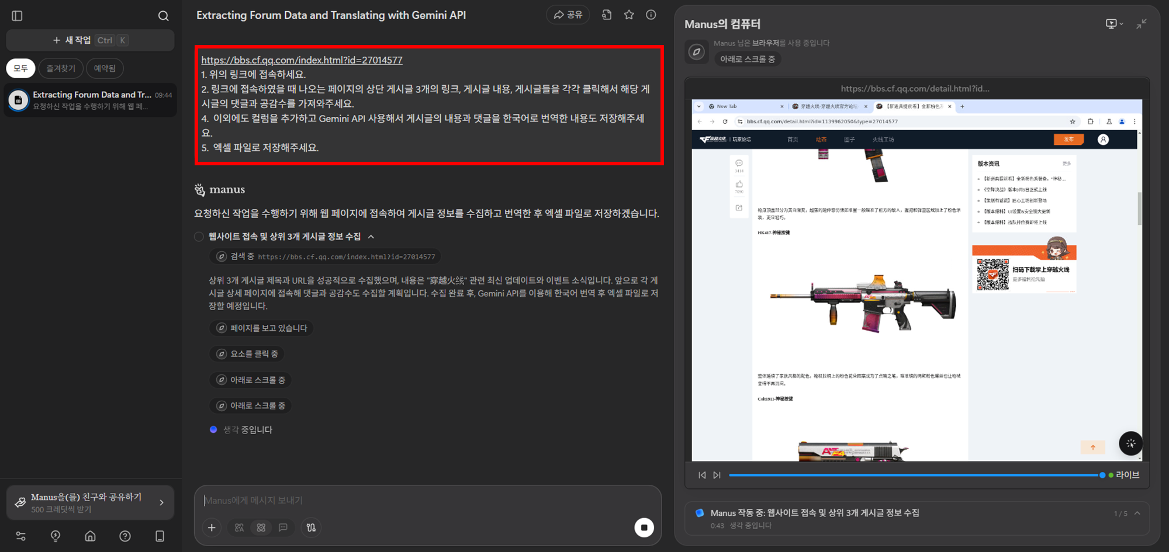Click the mobile phone app icon

(160, 536)
